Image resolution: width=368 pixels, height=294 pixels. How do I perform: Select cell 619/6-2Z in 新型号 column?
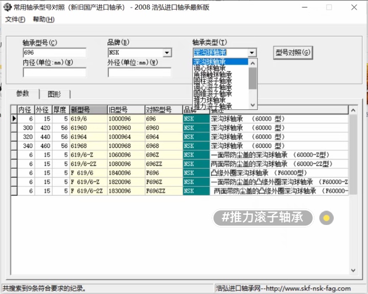(x=88, y=164)
